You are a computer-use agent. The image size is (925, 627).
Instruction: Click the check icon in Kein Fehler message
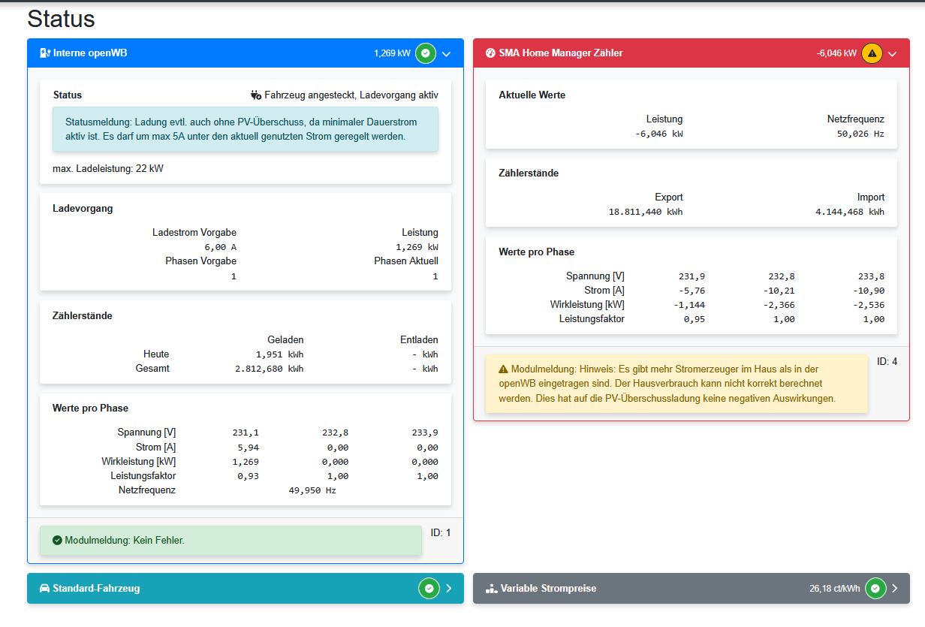tap(57, 540)
